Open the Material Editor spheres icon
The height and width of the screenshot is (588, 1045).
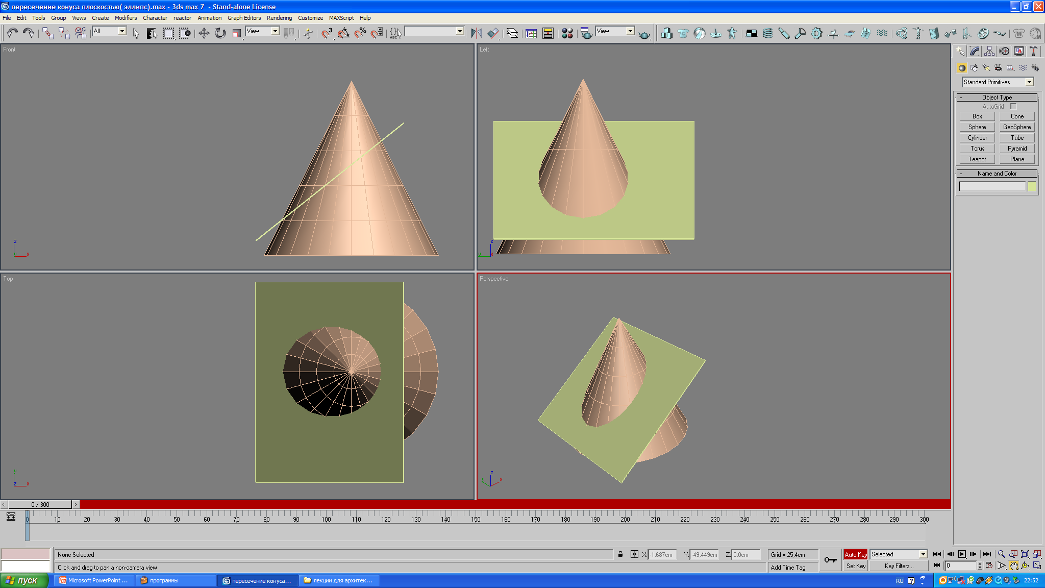(x=567, y=33)
